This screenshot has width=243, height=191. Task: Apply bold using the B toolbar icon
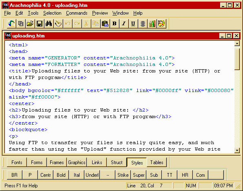coord(115,24)
